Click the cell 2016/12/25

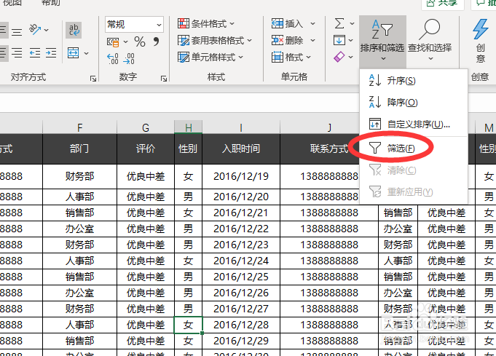(x=241, y=277)
